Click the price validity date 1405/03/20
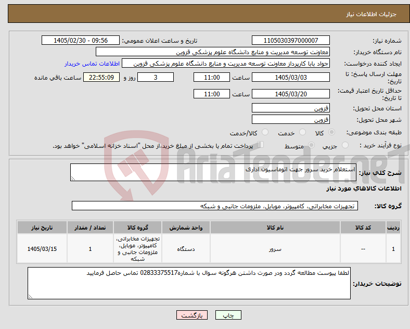The width and height of the screenshot is (410, 329). pyautogui.click(x=290, y=94)
